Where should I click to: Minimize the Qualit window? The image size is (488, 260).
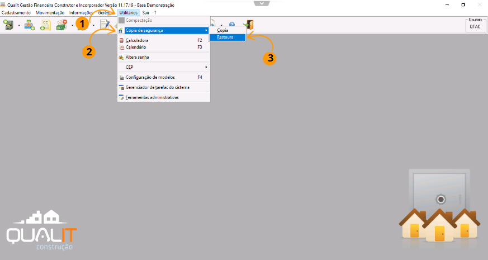[x=447, y=4]
